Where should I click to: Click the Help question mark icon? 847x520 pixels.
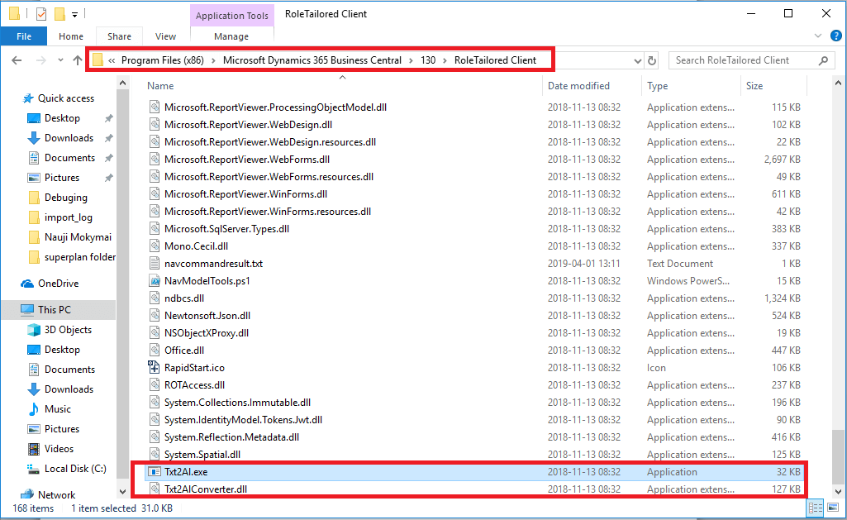click(835, 36)
